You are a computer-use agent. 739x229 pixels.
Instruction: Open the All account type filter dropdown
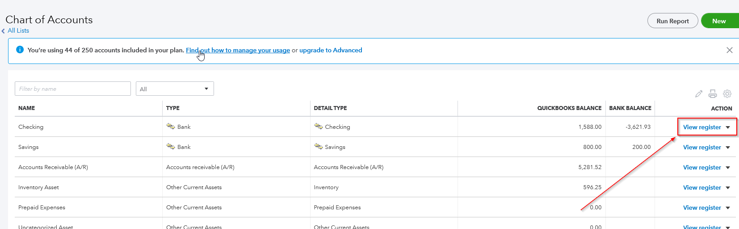pos(175,89)
